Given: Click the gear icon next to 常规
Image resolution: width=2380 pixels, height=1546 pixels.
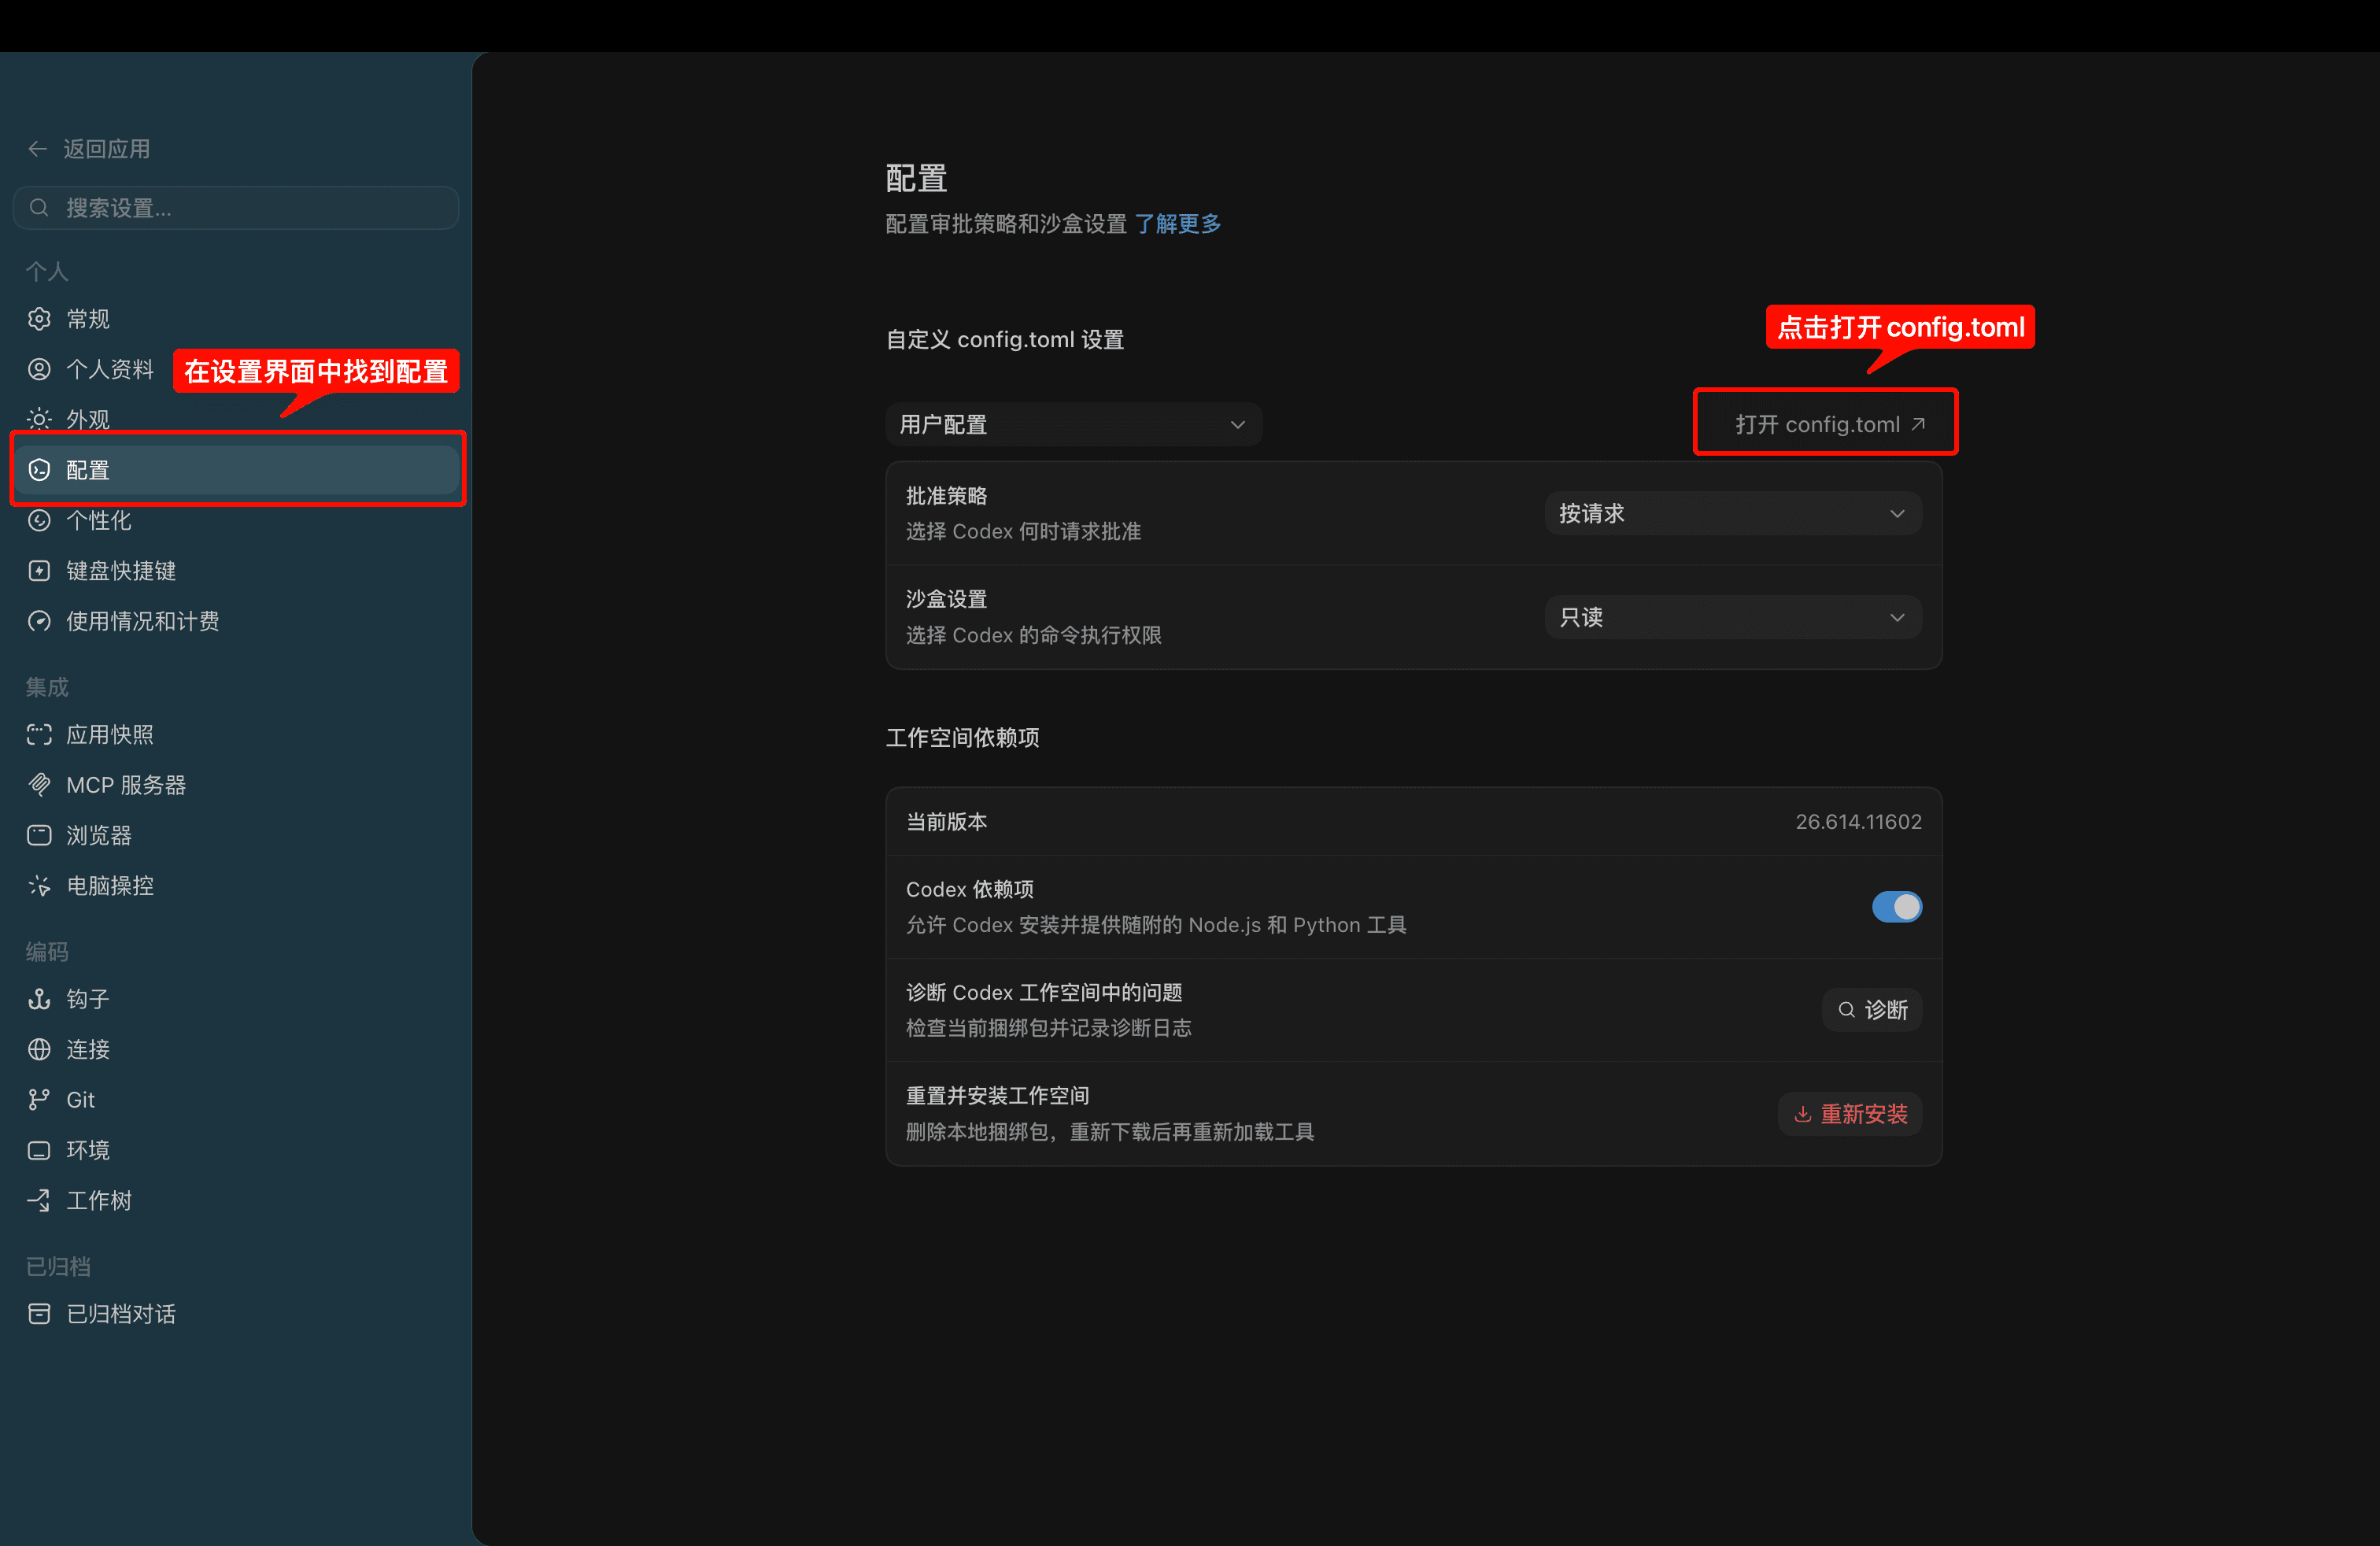Looking at the screenshot, I should (39, 319).
